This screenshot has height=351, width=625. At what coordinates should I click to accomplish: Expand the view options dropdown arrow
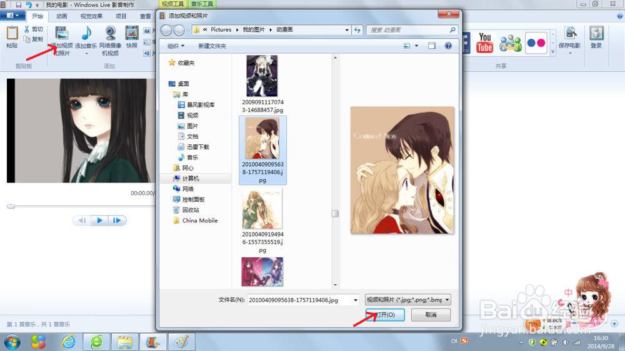pyautogui.click(x=416, y=46)
